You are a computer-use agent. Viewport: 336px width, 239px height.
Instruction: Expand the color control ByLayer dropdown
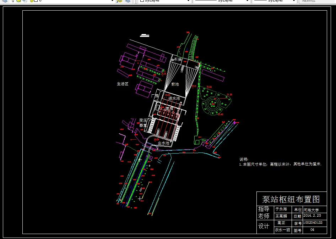pyautogui.click(x=188, y=1)
